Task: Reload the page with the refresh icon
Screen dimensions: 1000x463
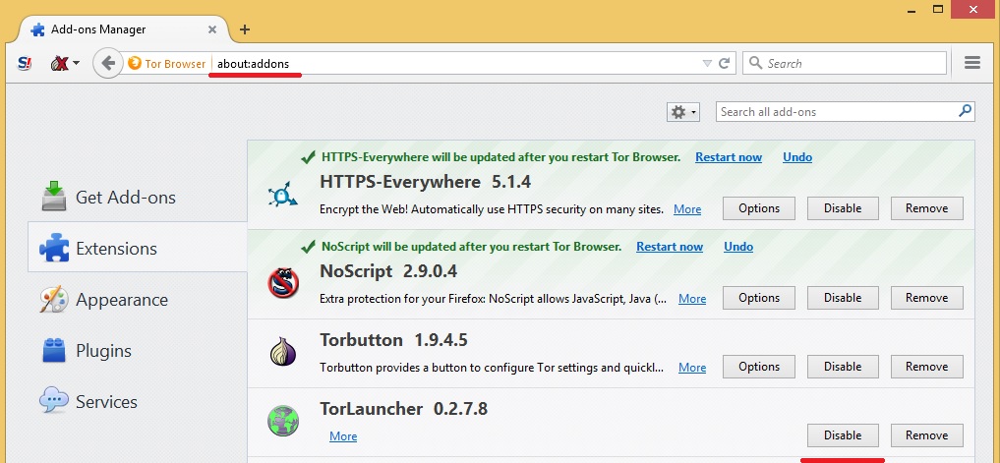Action: (725, 63)
